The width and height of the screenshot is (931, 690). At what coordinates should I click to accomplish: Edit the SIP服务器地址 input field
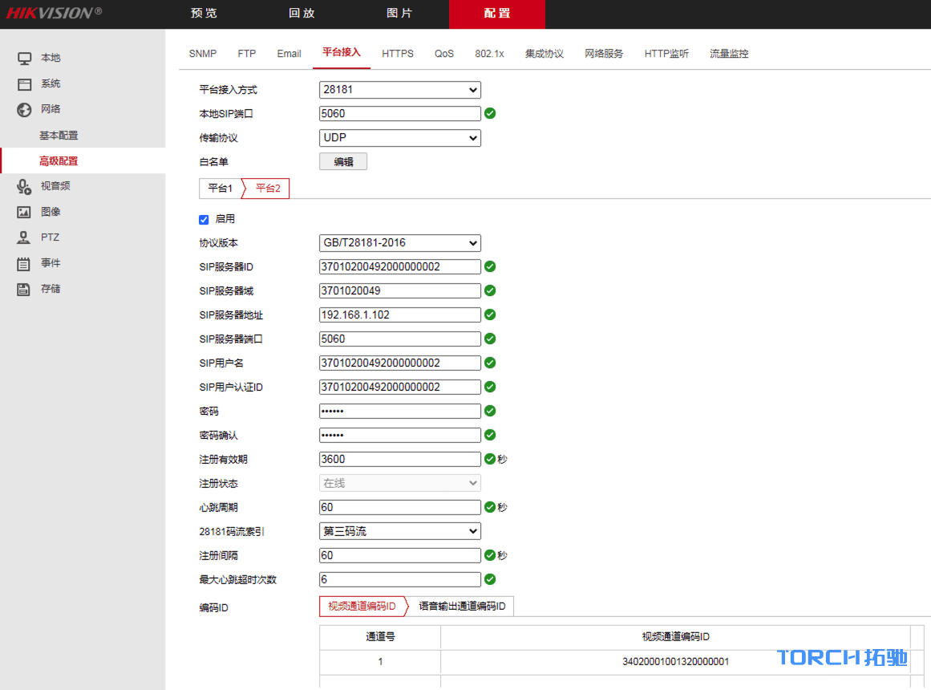click(x=399, y=315)
